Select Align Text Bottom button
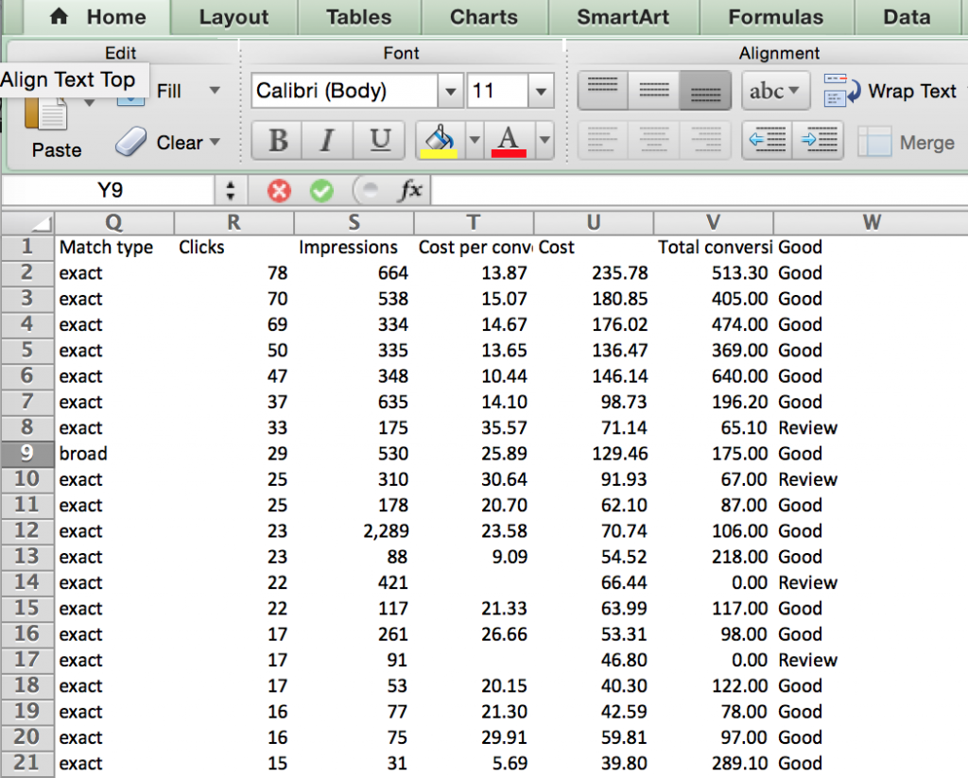This screenshot has width=968, height=778. point(705,90)
